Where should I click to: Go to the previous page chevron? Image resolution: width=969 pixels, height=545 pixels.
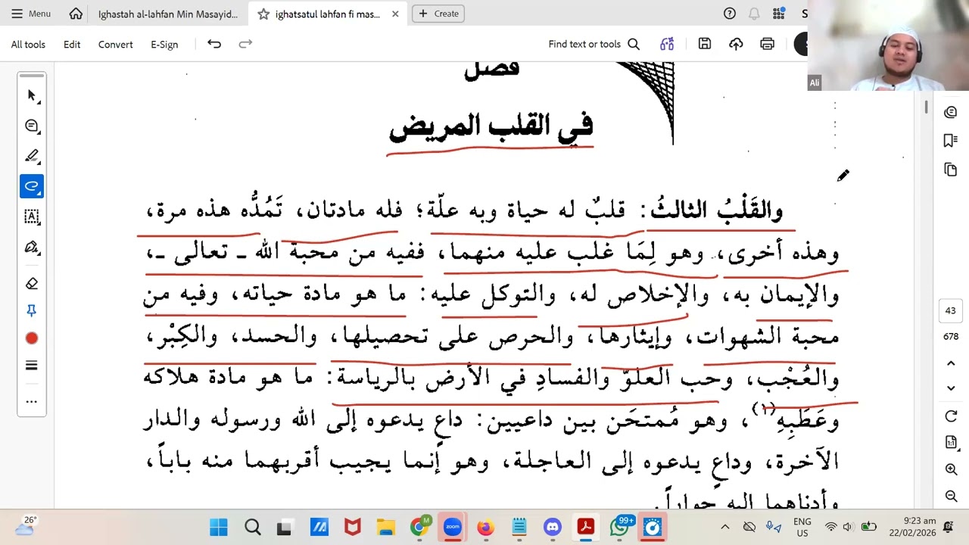coord(951,363)
